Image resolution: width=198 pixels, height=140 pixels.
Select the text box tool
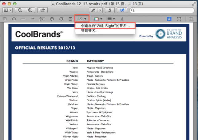click(x=42, y=19)
